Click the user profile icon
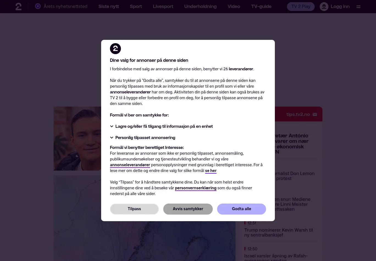Screen dimensions: 376x261 tap(324, 7)
